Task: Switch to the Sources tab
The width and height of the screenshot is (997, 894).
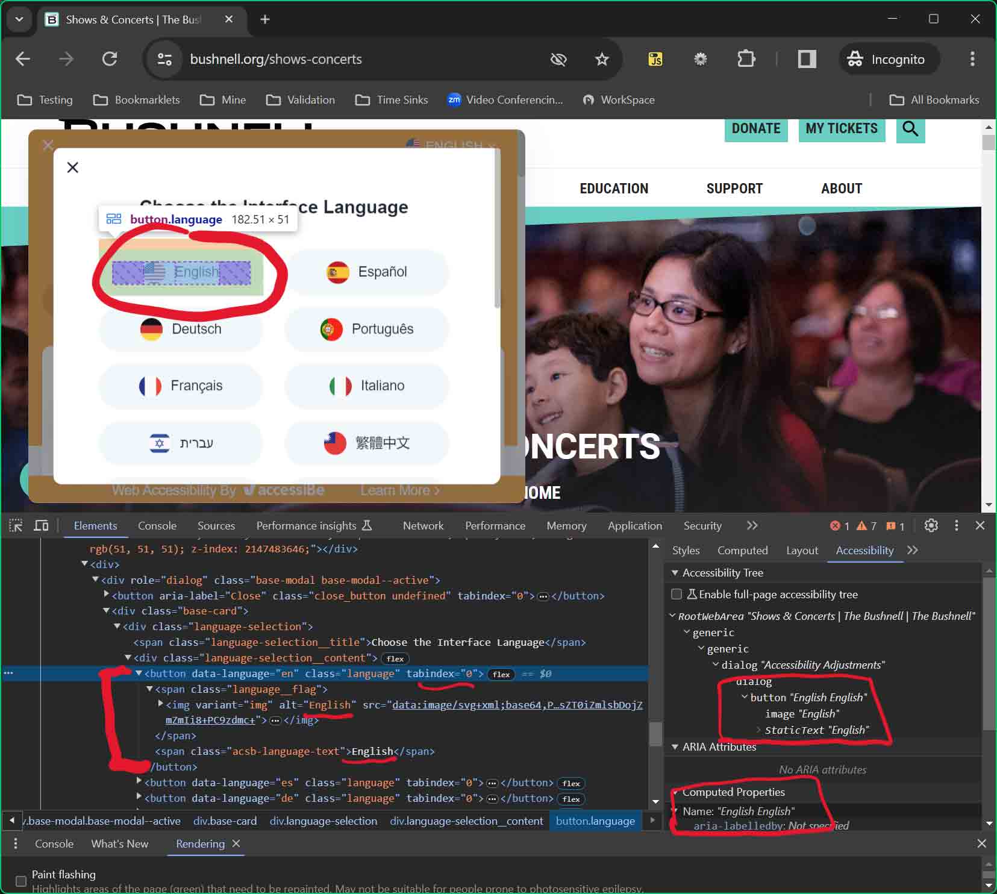Action: coord(216,525)
